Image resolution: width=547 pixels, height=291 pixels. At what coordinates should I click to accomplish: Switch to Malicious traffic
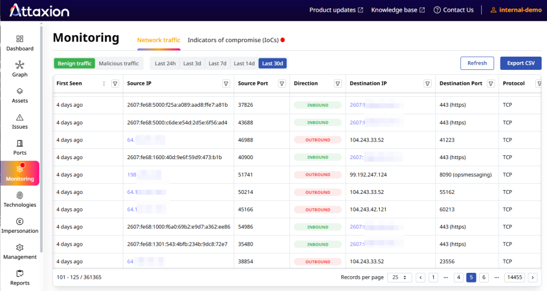119,64
